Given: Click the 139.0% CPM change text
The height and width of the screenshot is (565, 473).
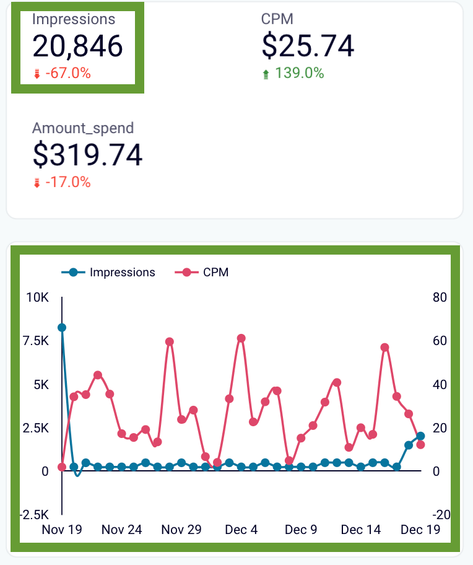Looking at the screenshot, I should [300, 73].
